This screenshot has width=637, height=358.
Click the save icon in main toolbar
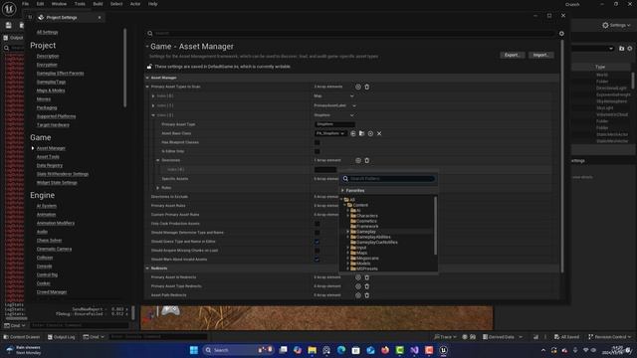(9, 25)
